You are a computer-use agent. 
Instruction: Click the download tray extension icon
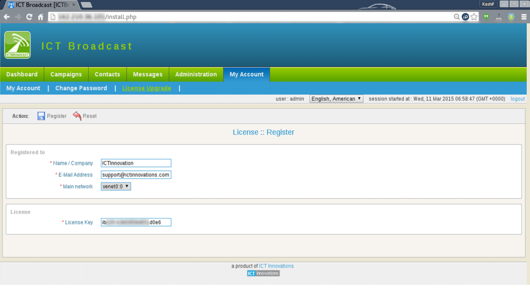(x=498, y=17)
